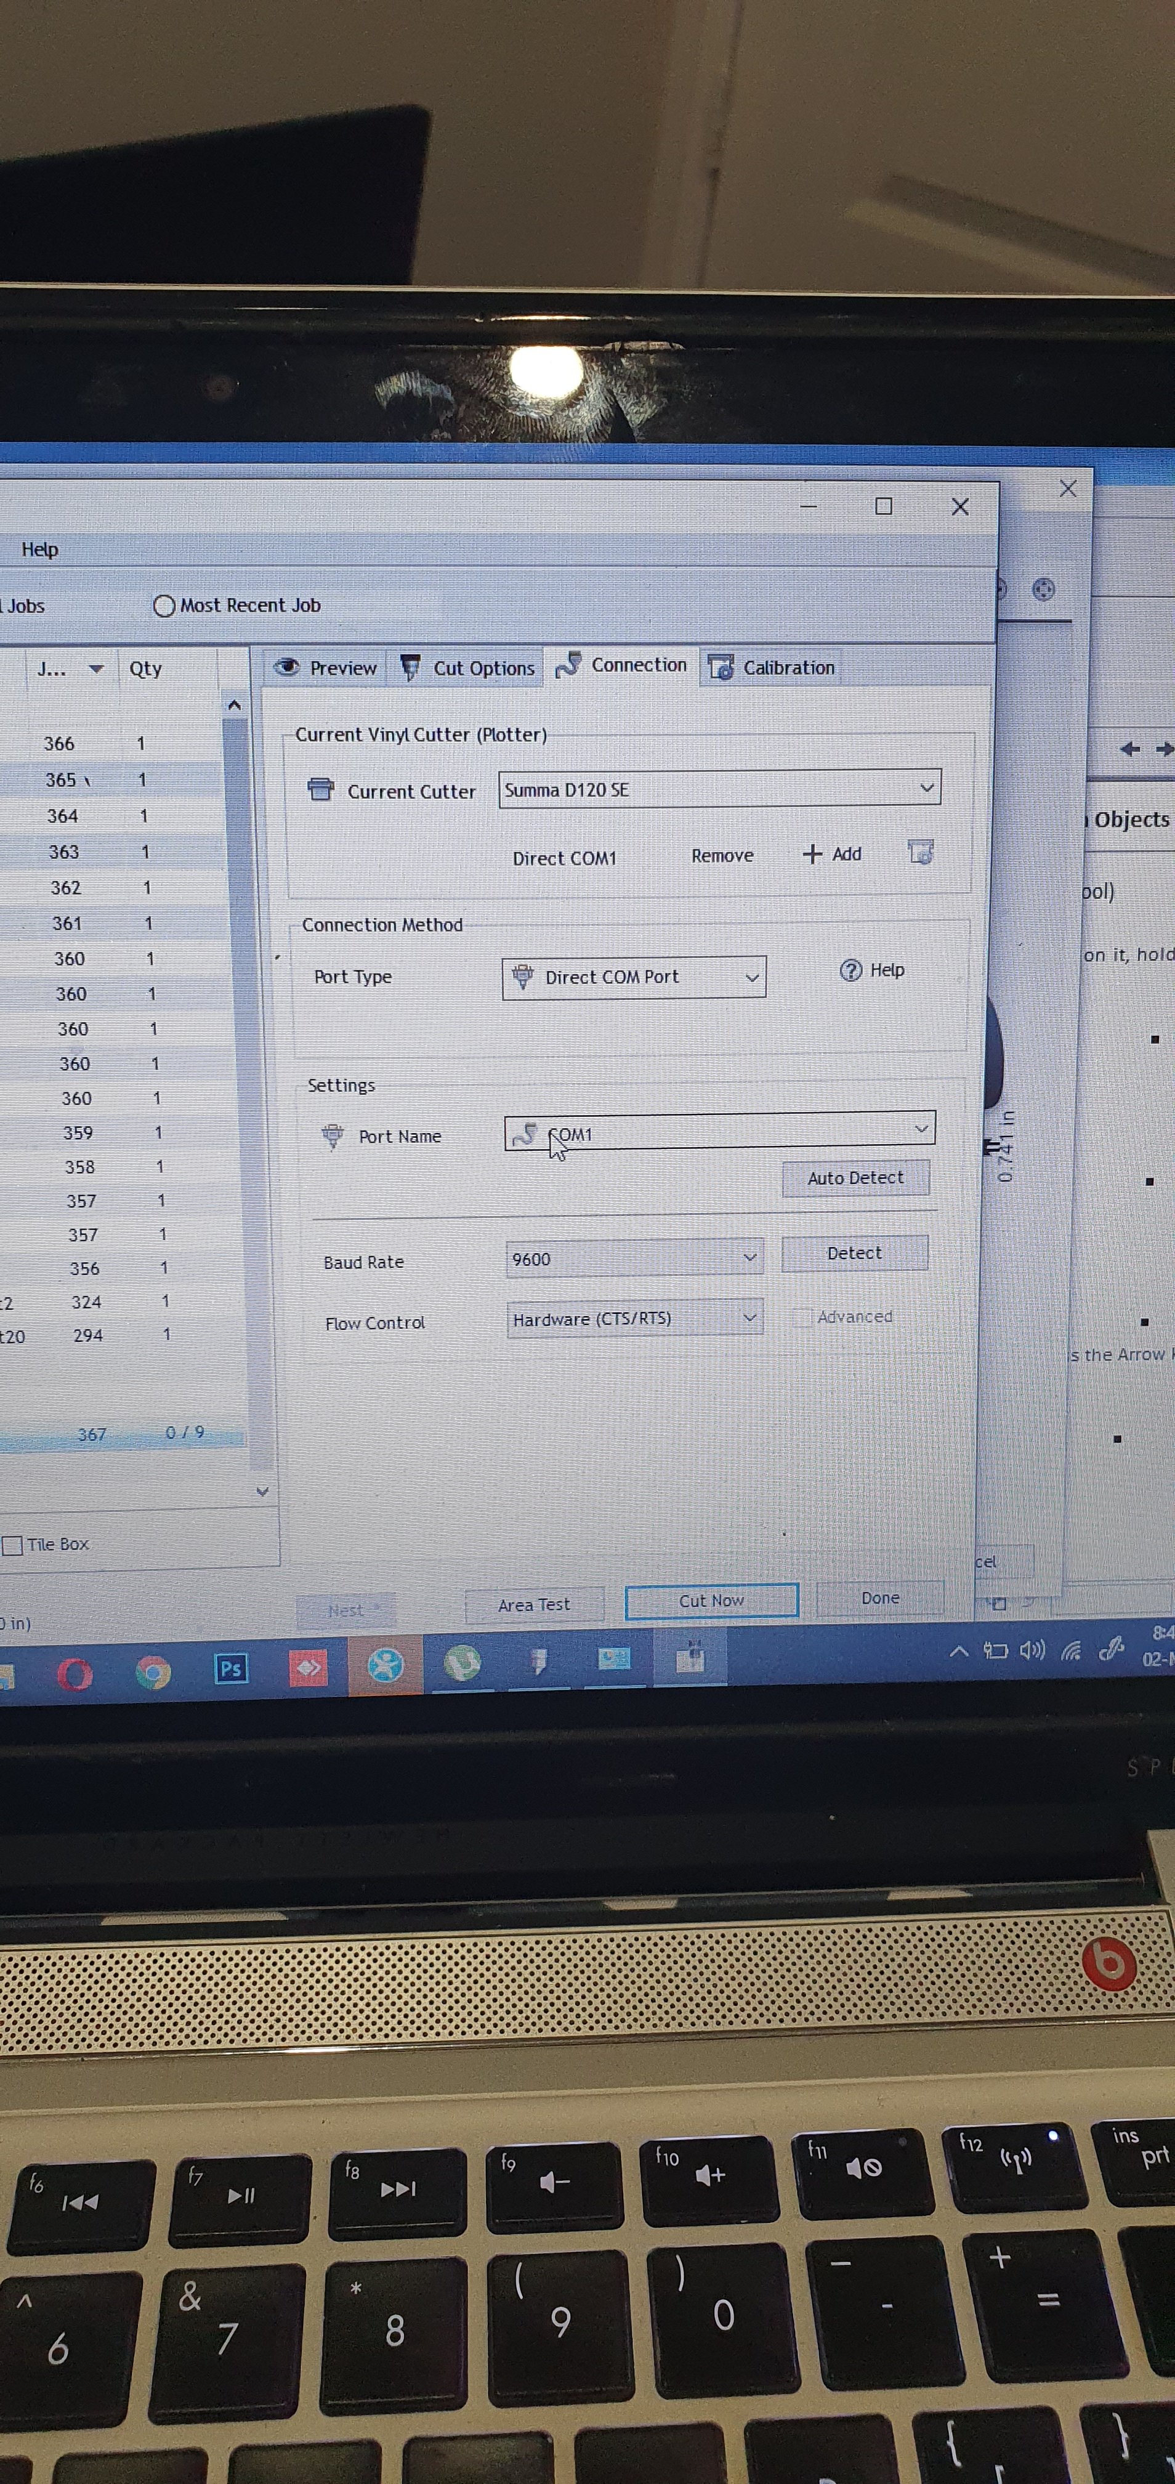Viewport: 1175px width, 2484px height.
Task: Click the back arrow in background window
Action: pyautogui.click(x=1131, y=749)
